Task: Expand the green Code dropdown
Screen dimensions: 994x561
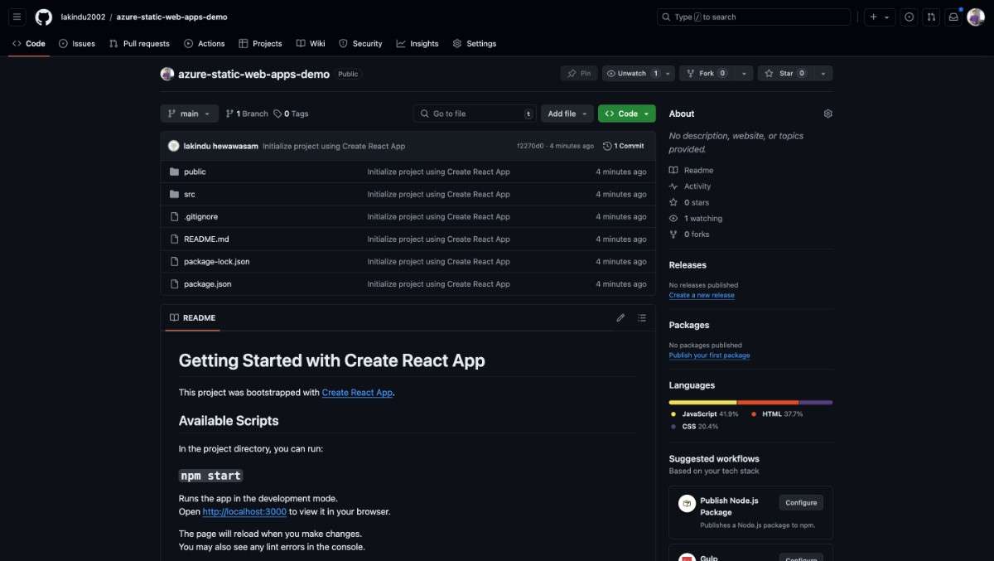Action: tap(627, 114)
